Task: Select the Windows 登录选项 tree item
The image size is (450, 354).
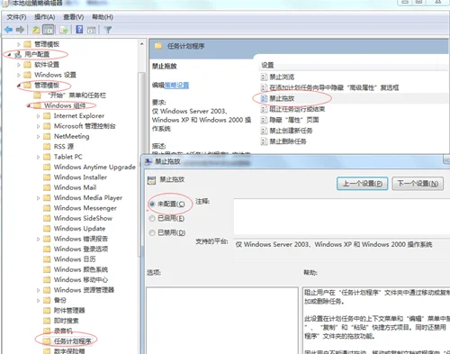Action: point(81,249)
